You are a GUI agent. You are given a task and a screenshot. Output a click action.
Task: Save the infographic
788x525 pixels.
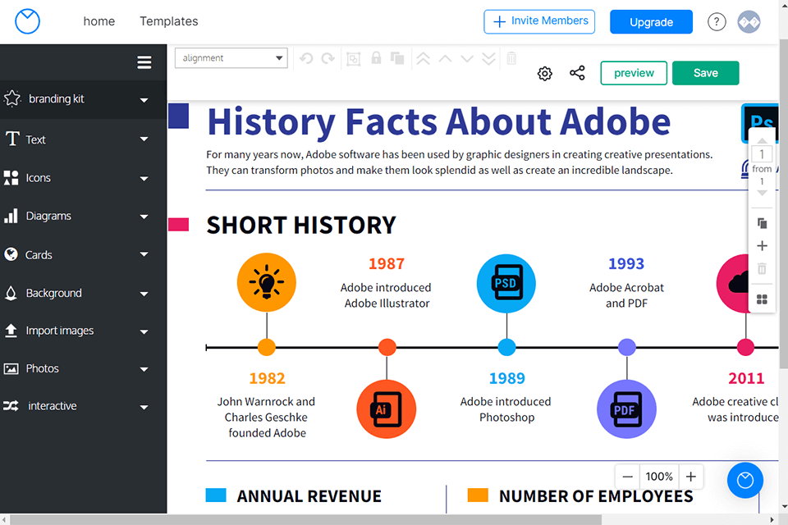tap(706, 73)
